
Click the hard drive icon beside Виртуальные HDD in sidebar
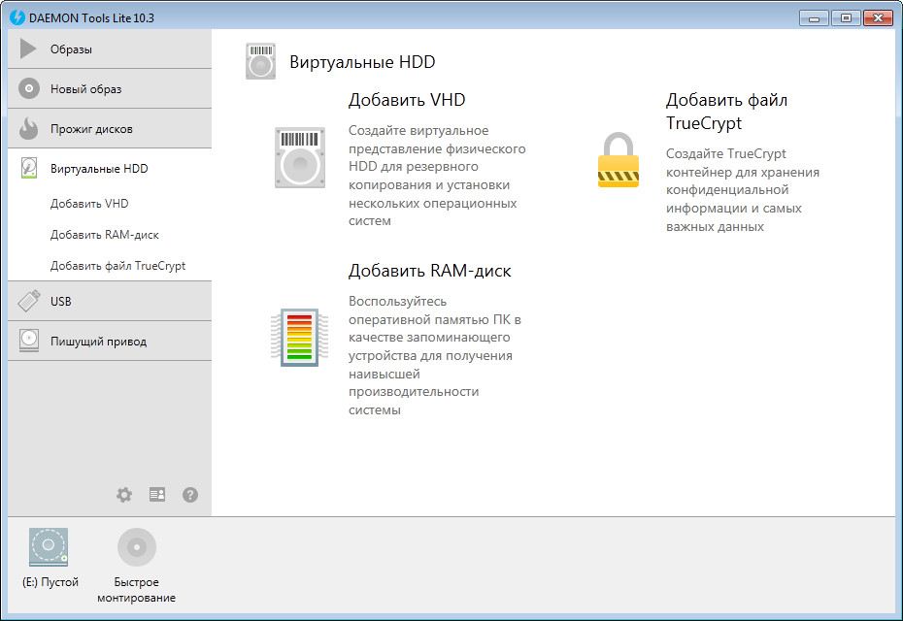[x=29, y=168]
